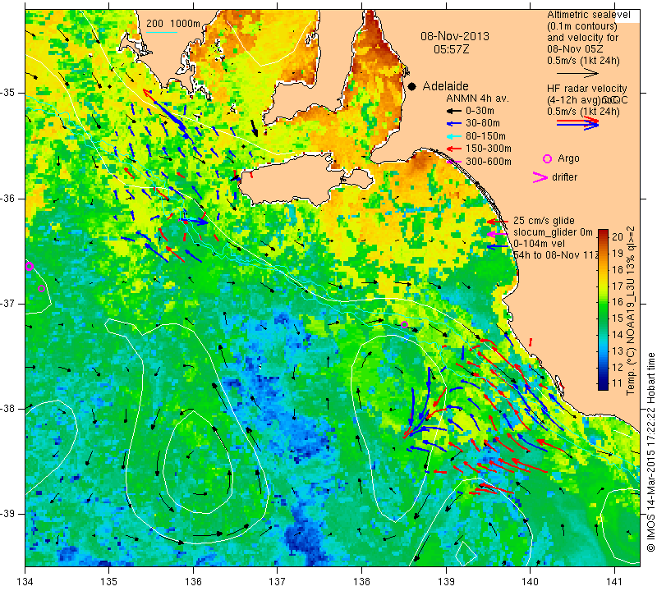Click the green 16°C band on colorbar
657x591 pixels.
603,301
